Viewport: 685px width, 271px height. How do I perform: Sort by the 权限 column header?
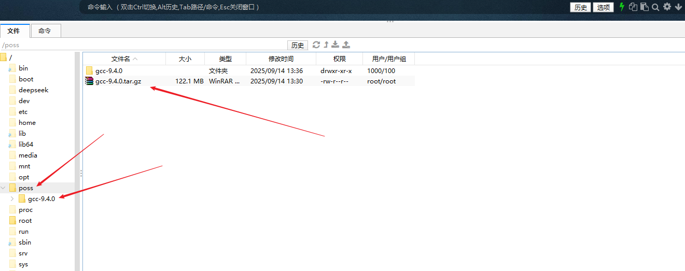(x=340, y=59)
